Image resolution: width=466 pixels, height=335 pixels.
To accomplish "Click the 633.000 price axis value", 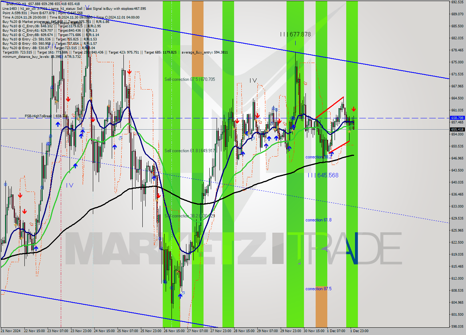I will [457, 206].
